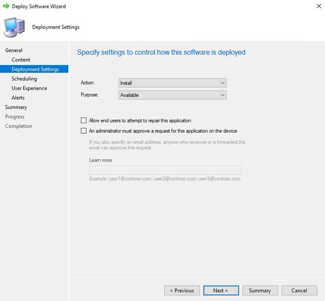
Task: Enable allow end users to repair application
Action: click(84, 120)
